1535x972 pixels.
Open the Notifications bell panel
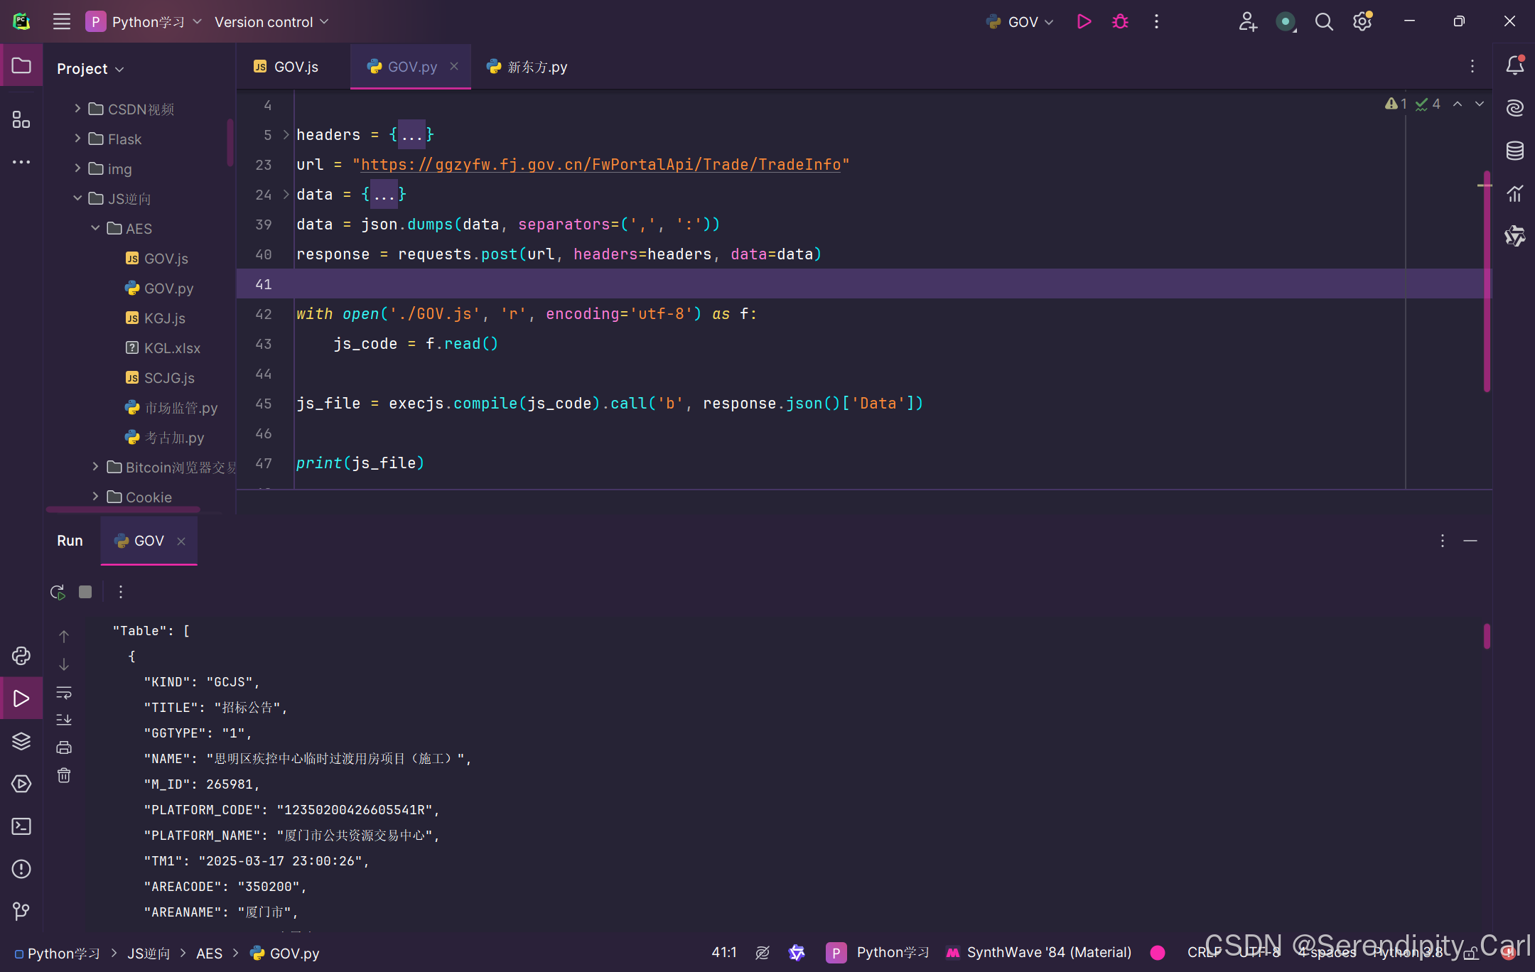1514,65
